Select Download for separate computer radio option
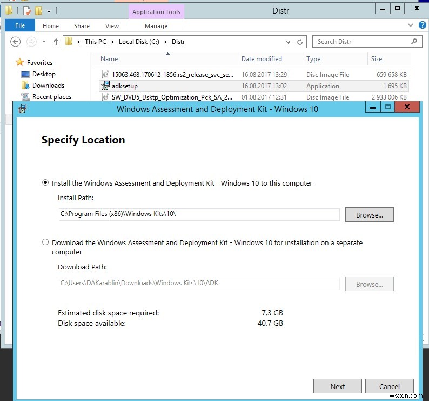The image size is (429, 401). [45, 242]
